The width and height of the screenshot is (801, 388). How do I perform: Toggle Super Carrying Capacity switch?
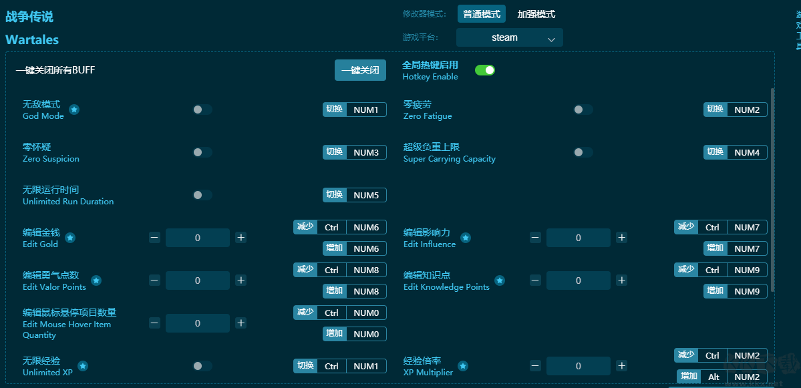point(583,152)
